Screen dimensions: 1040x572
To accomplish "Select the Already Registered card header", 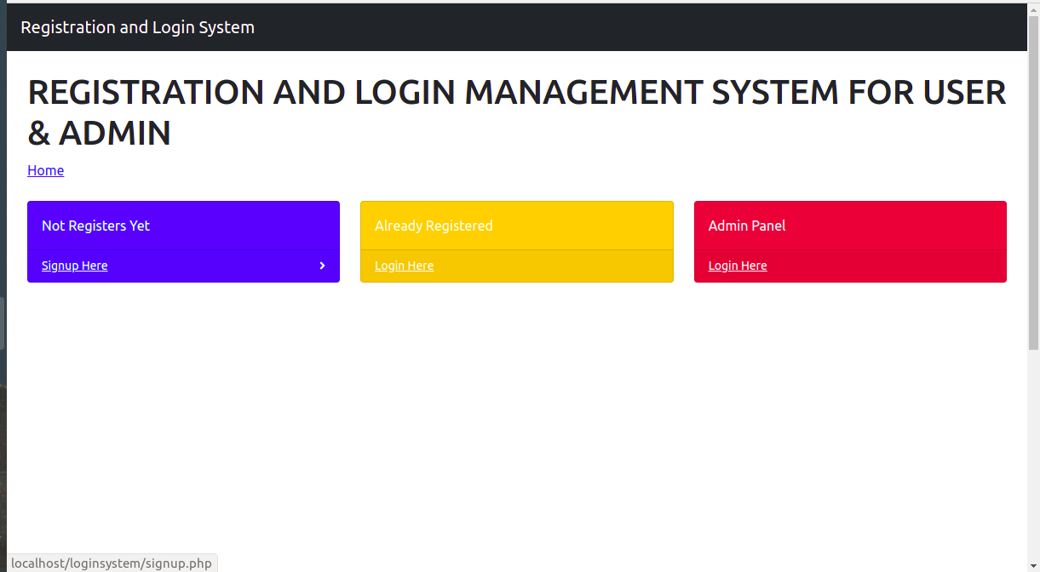I will click(x=434, y=226).
